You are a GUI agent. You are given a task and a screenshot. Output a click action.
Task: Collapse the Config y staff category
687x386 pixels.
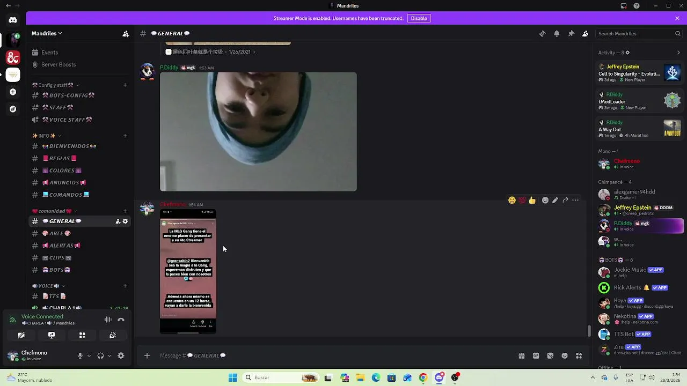click(55, 85)
